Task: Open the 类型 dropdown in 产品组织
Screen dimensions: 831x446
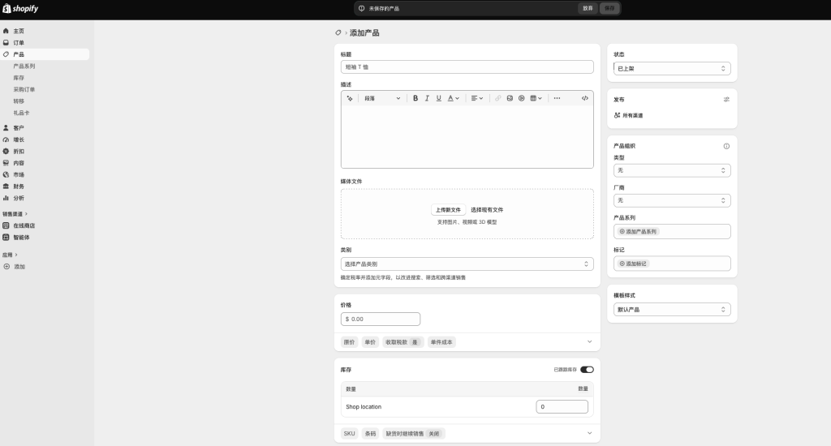Action: click(672, 170)
